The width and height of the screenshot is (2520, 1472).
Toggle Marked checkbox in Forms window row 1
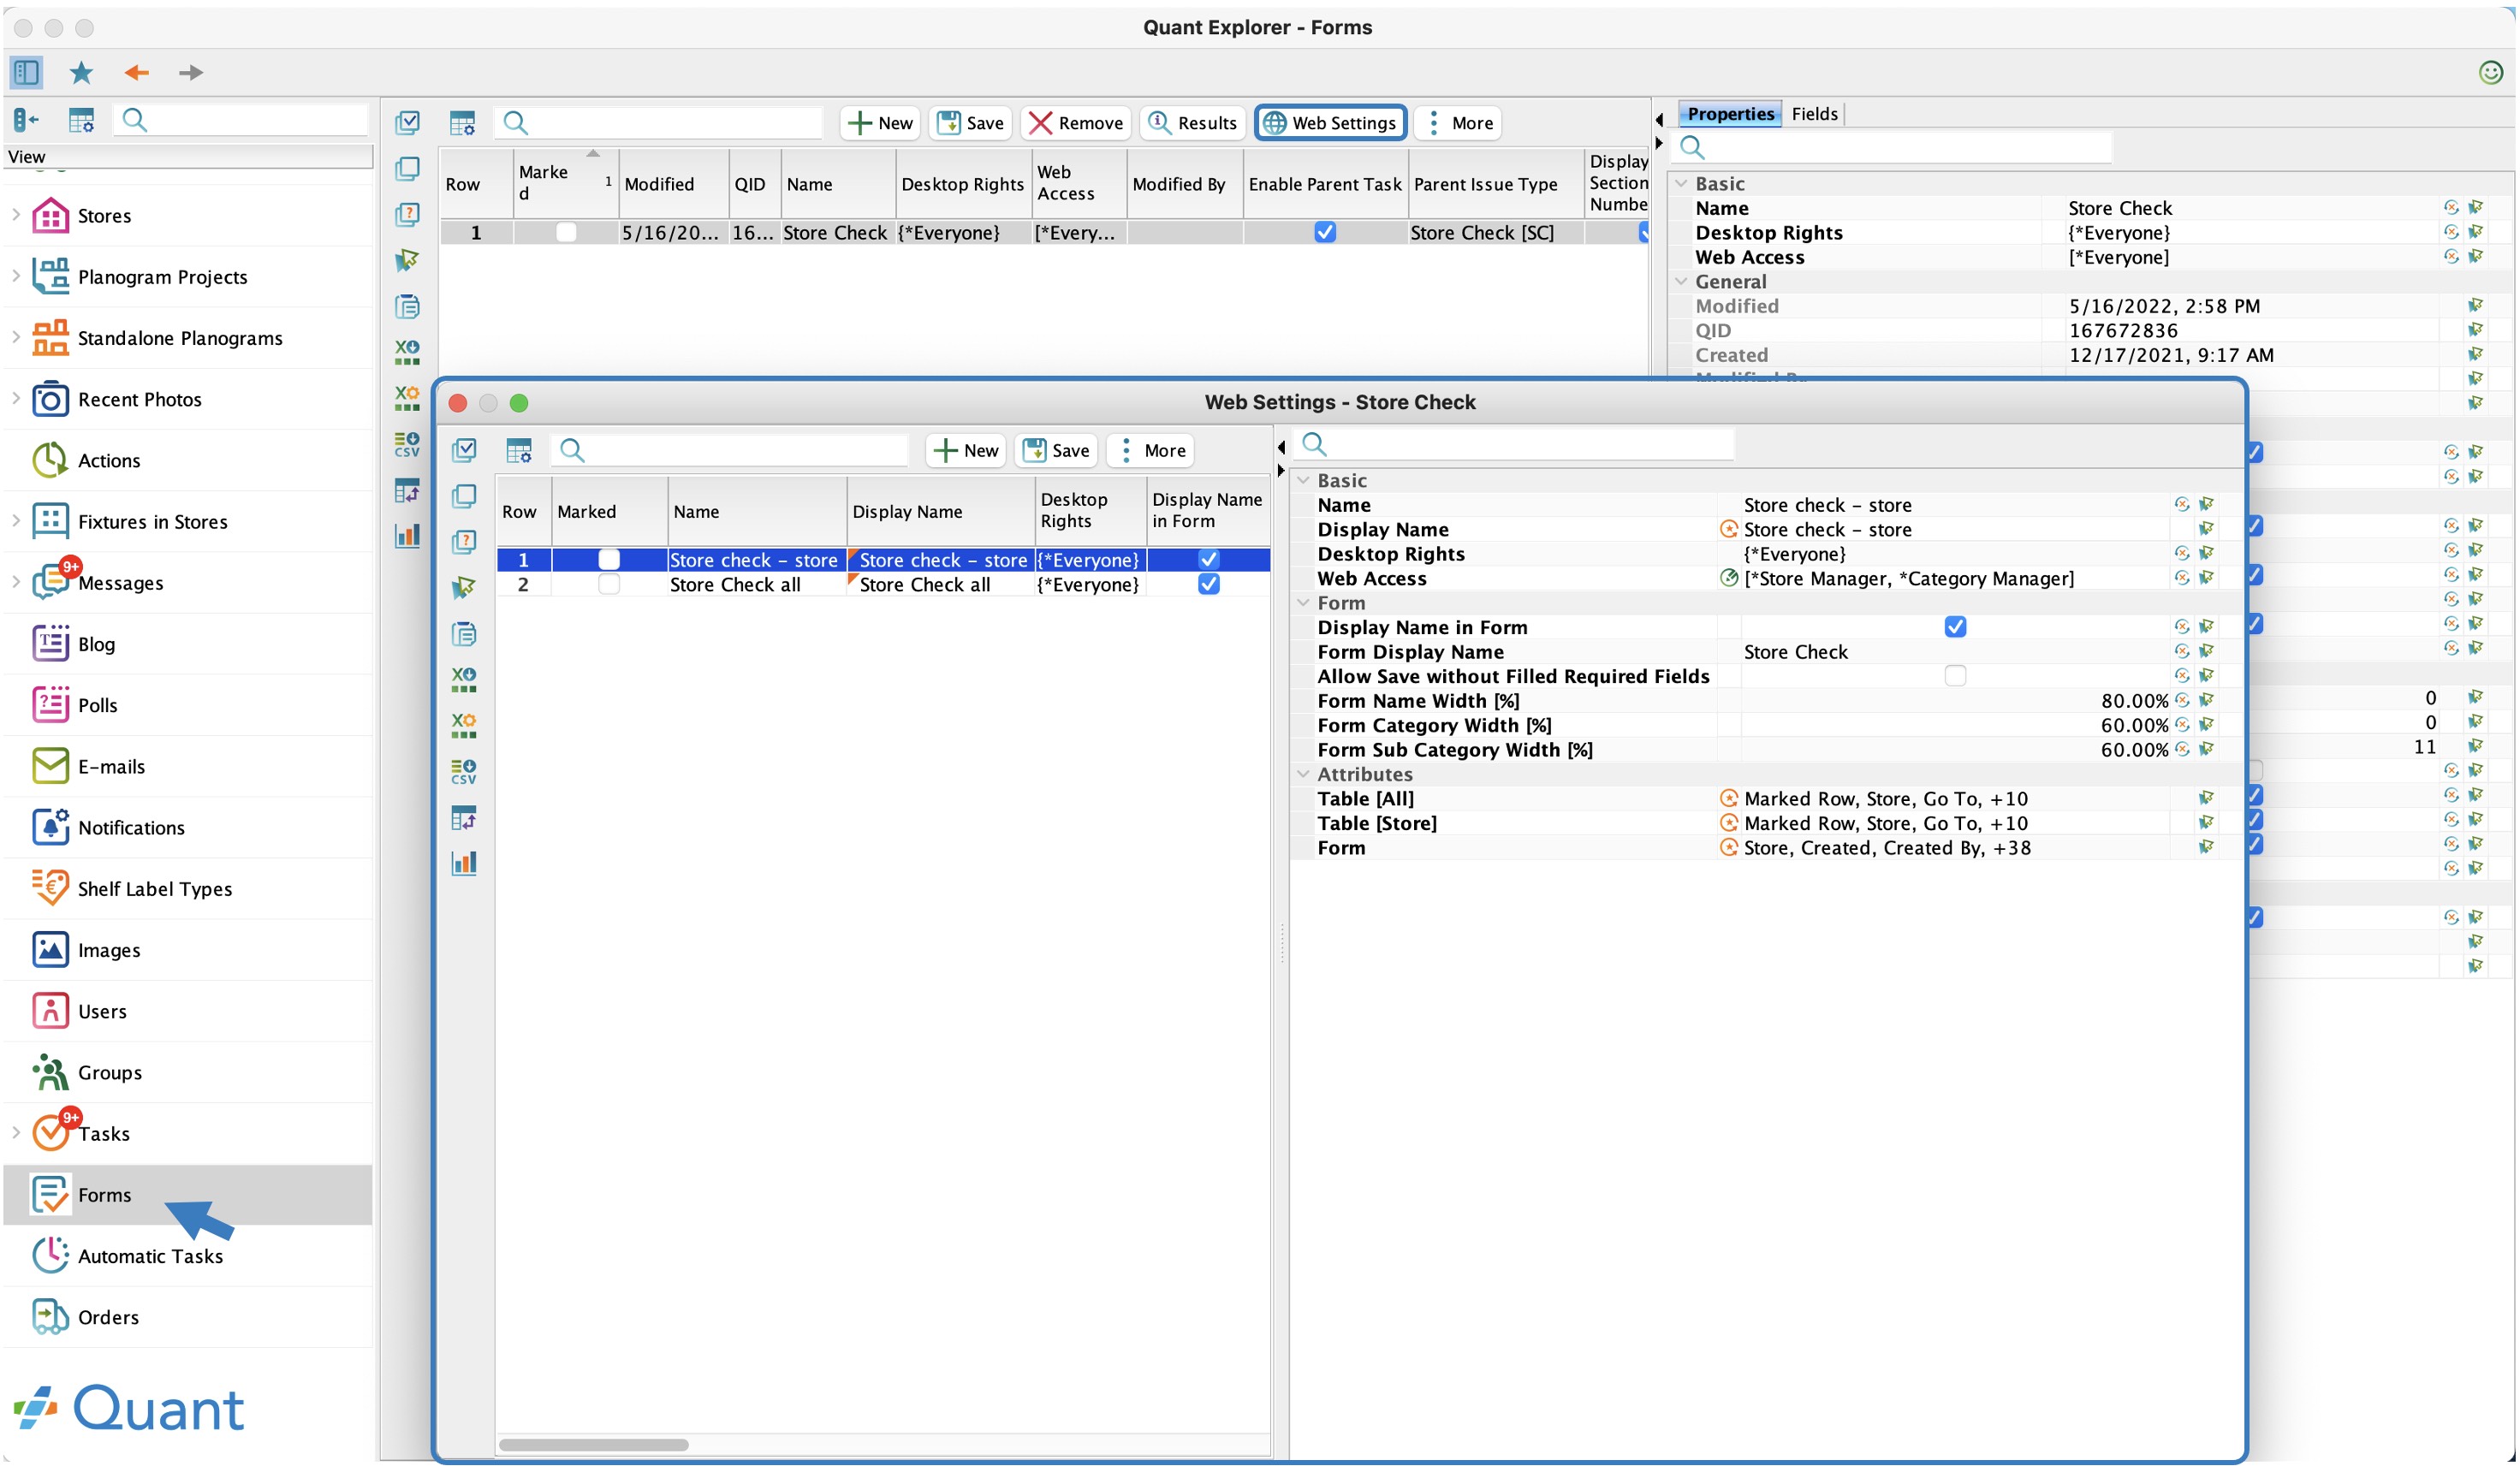click(x=566, y=232)
